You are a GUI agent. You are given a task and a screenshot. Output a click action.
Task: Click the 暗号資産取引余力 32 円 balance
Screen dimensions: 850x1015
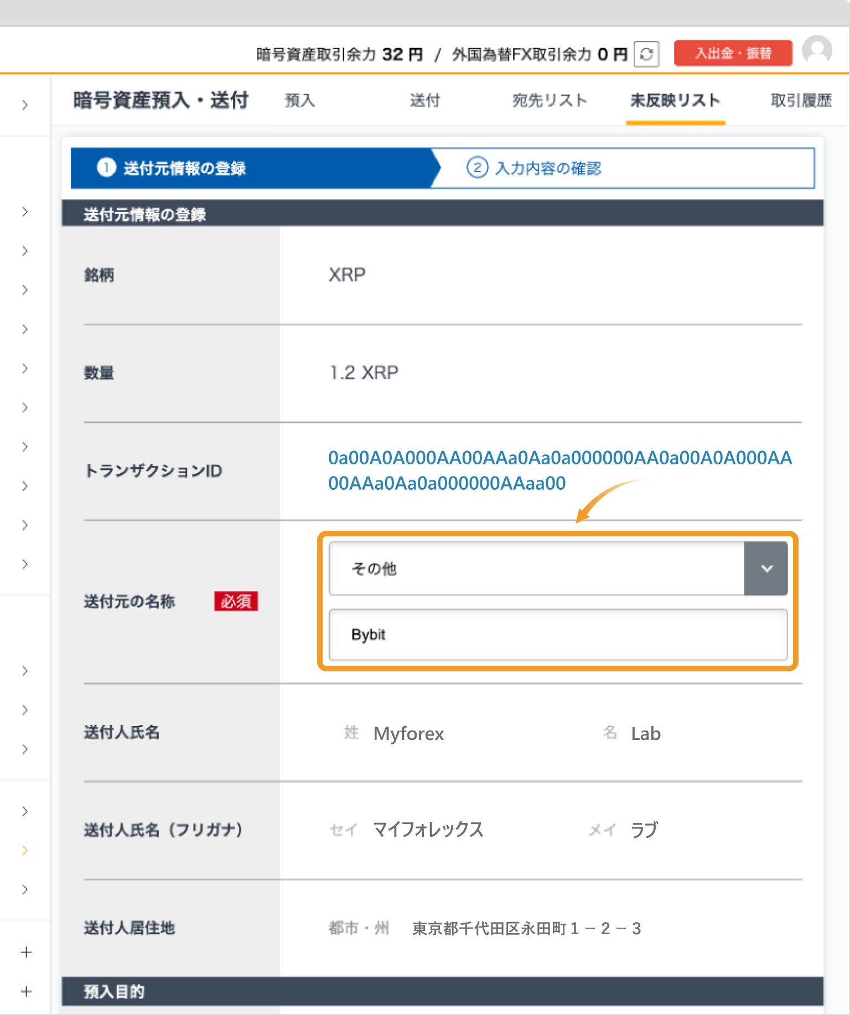pyautogui.click(x=340, y=54)
